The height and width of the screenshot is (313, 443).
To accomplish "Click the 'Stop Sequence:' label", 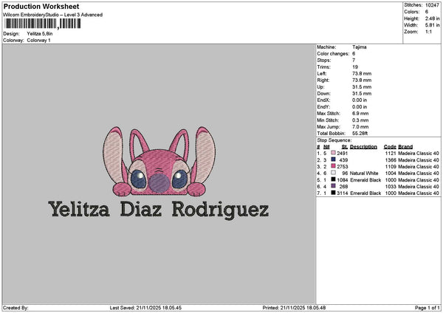I will 334,140.
